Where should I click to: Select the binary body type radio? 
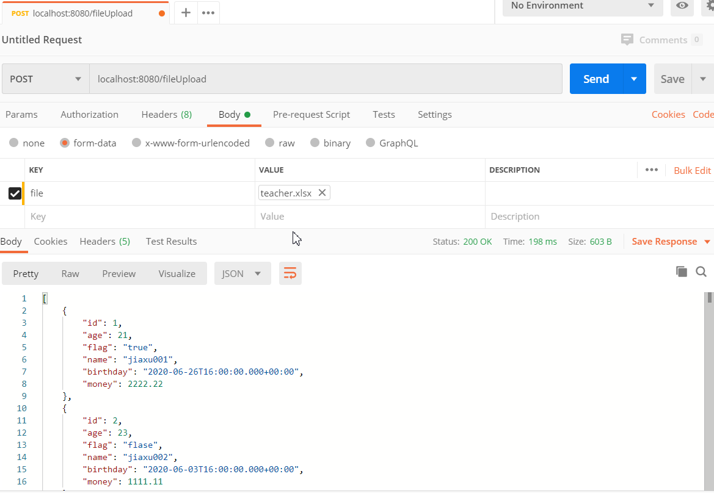coord(315,143)
